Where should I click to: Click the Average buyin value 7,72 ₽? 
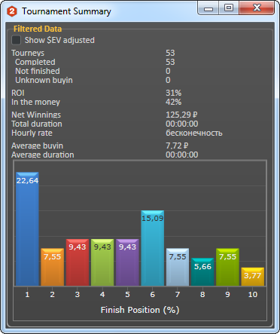coord(177,146)
